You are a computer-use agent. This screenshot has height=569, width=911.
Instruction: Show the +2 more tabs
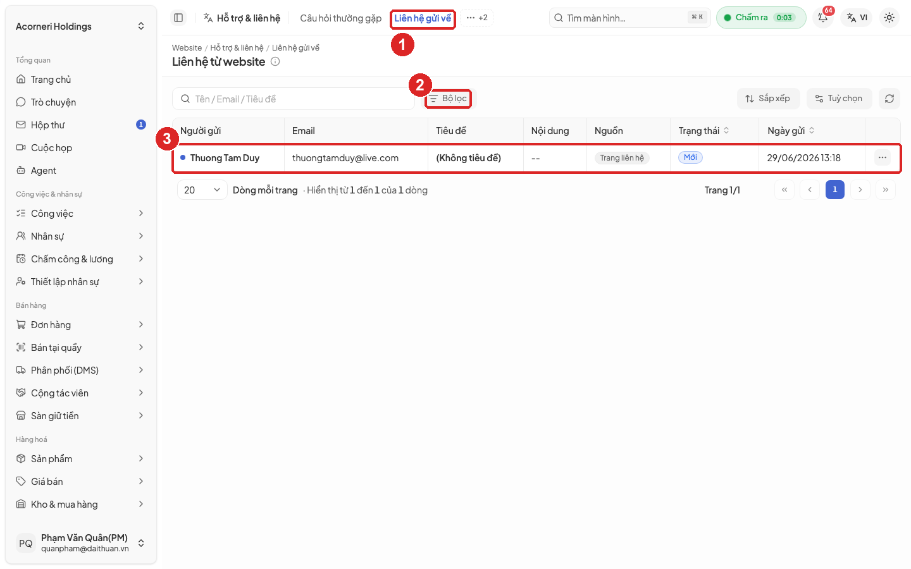click(477, 18)
